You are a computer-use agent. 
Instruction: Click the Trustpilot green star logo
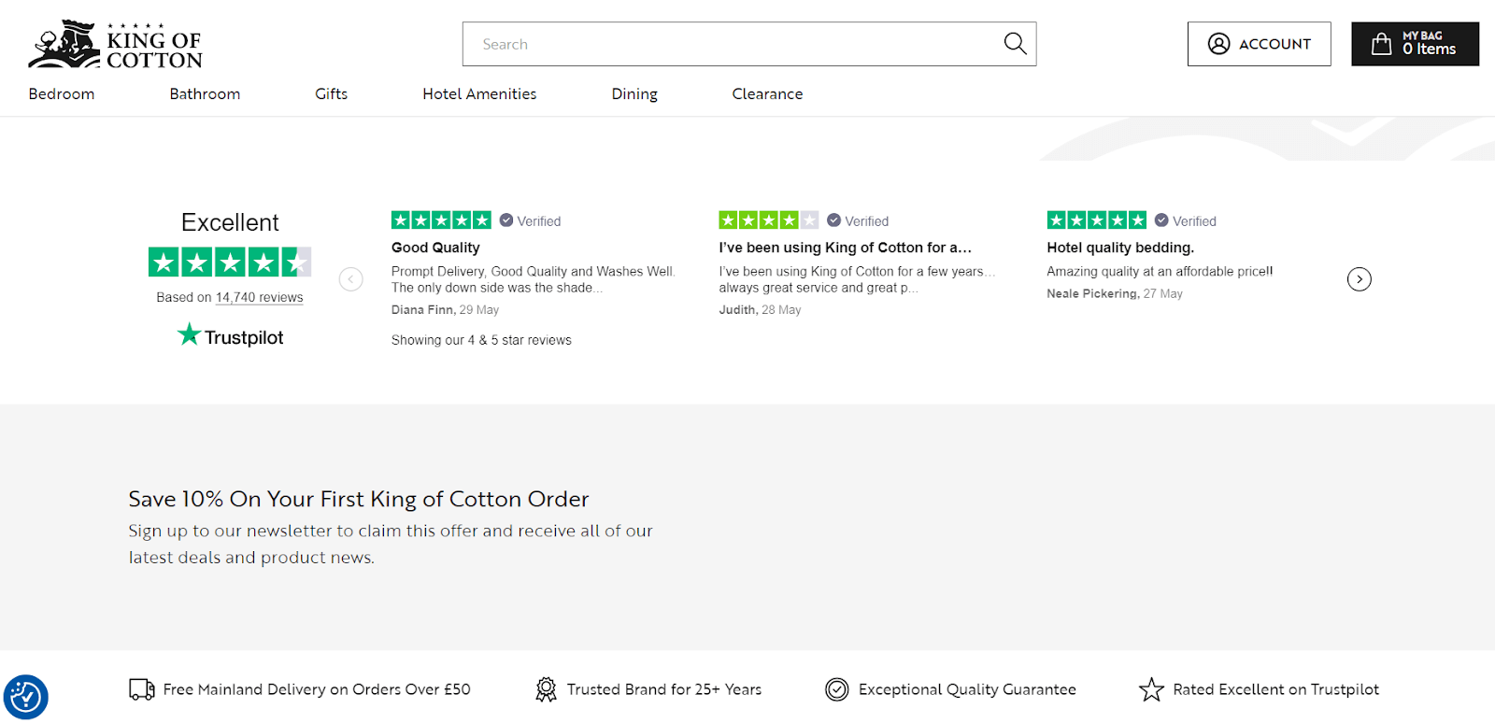[x=189, y=334]
